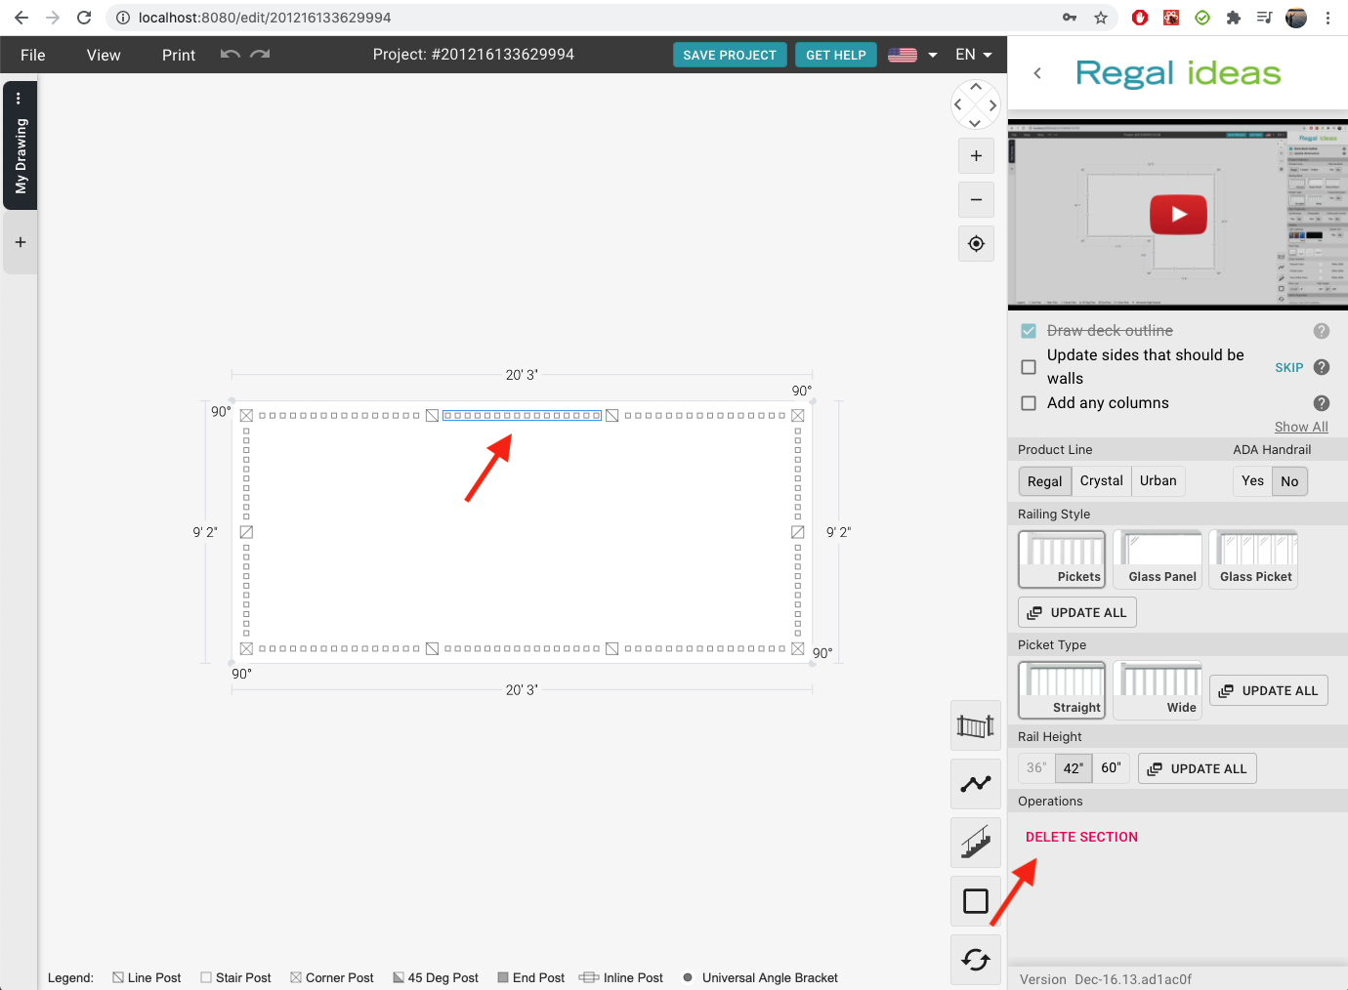Image resolution: width=1348 pixels, height=990 pixels.
Task: Select the polyline drawing tool
Action: point(975,784)
